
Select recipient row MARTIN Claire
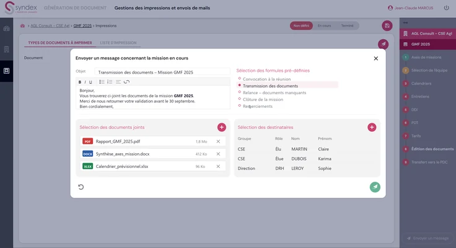(307, 149)
